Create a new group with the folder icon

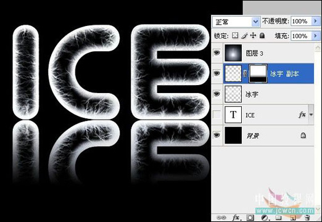pos(278,218)
